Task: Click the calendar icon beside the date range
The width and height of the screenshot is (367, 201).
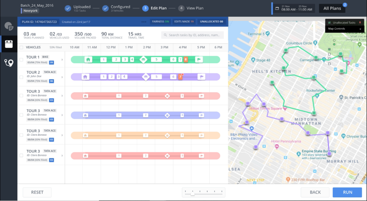Action: tap(277, 8)
